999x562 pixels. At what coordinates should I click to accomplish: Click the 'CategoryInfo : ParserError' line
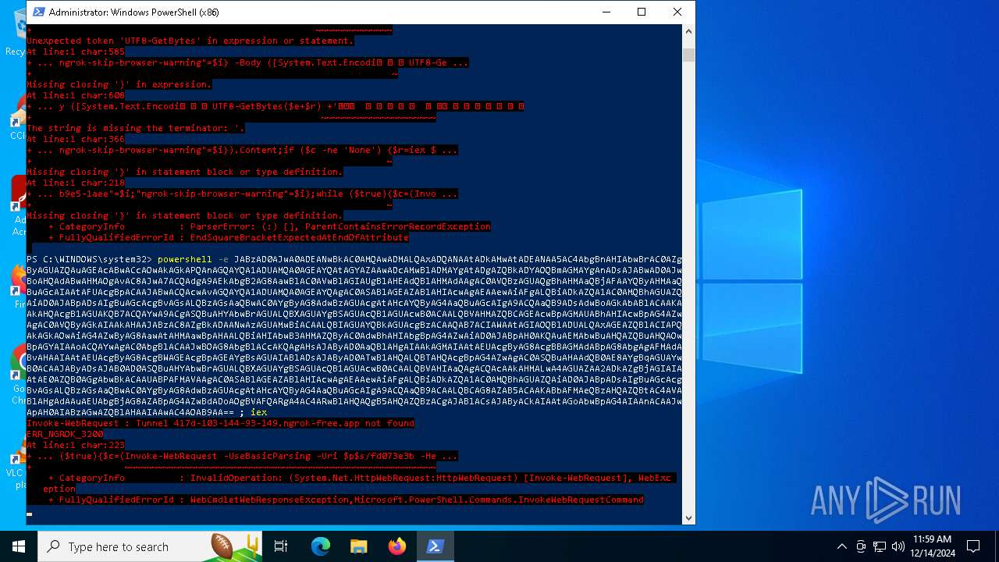tap(269, 226)
